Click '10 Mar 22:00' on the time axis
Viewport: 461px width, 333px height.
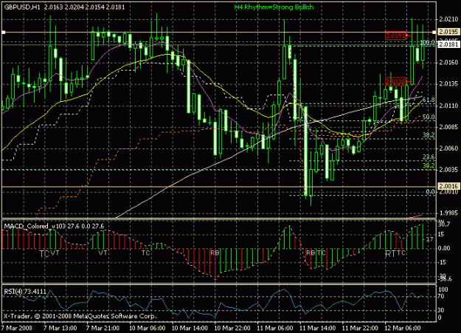point(232,328)
